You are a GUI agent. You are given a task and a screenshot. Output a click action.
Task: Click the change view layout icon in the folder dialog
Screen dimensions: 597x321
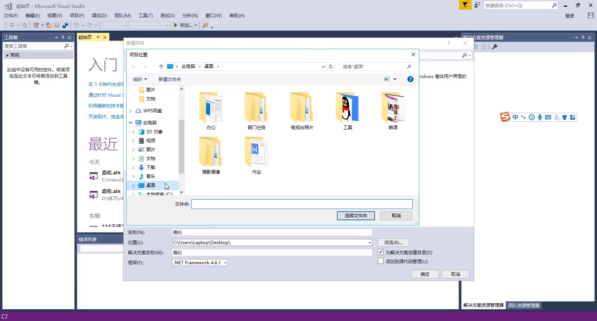[x=387, y=79]
